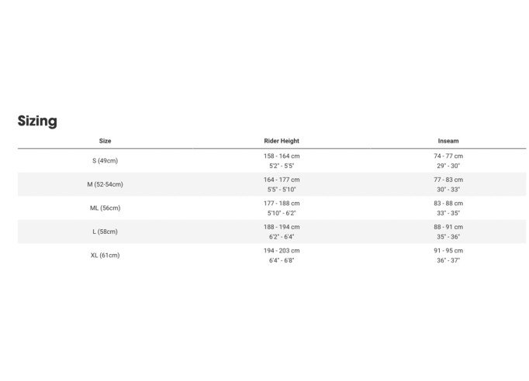The image size is (529, 381).
Task: Click the 164 - 177 cm rider height
Action: tap(282, 180)
